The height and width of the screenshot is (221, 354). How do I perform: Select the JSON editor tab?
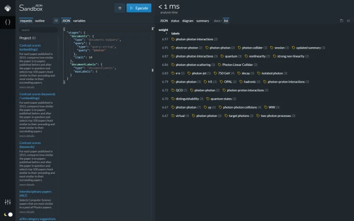(x=66, y=21)
